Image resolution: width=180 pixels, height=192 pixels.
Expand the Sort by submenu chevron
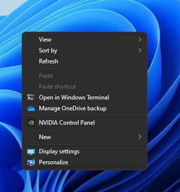(x=140, y=50)
